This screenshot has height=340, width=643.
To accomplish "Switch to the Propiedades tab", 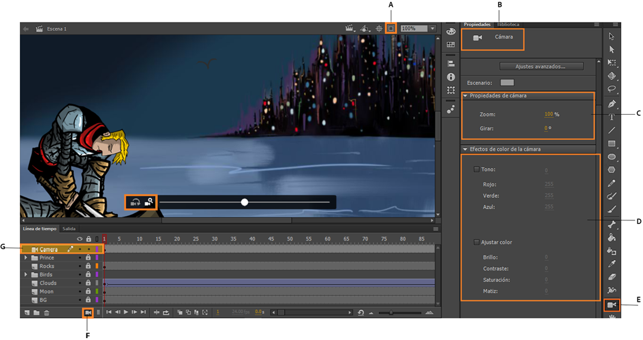I will tap(477, 24).
